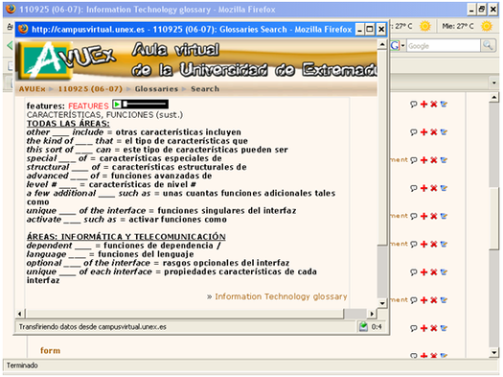Click the red plus icon level with 'unique ___ of each interface'
This screenshot has width=503, height=377.
point(423,272)
